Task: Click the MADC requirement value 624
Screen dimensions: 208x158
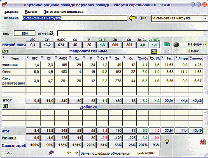Action: click(61, 45)
